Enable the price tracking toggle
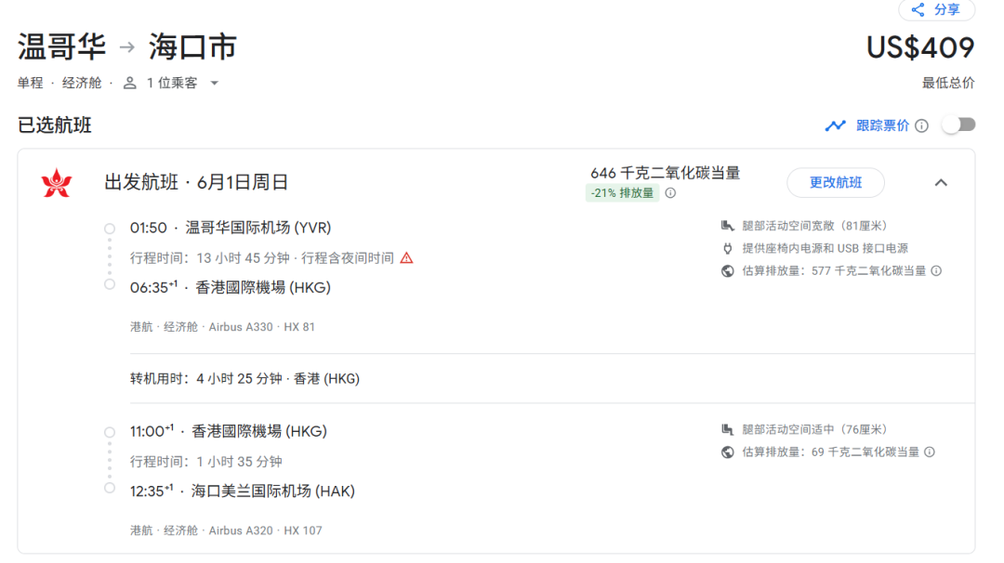Screen dimensions: 1004x563 [958, 125]
